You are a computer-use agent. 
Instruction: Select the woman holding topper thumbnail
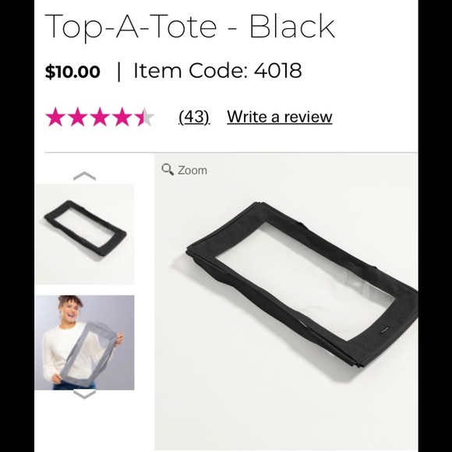[84, 342]
